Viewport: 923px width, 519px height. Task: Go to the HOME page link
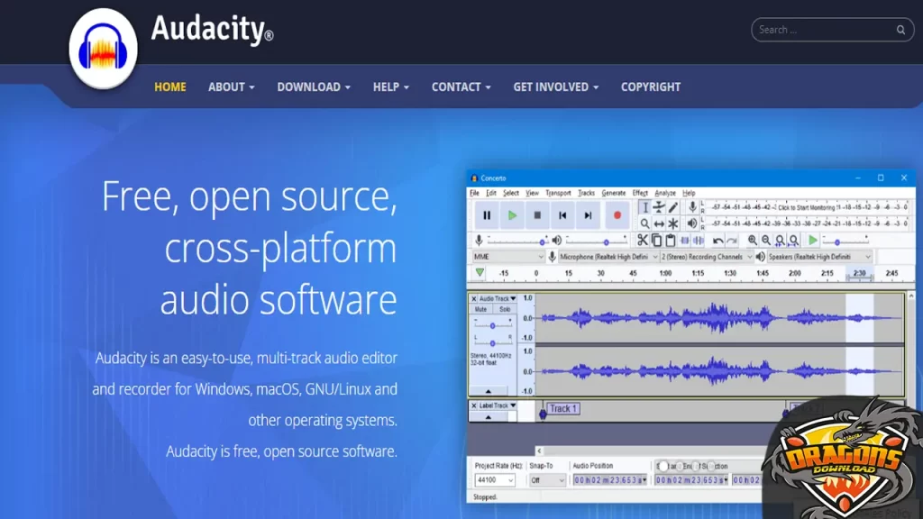169,86
